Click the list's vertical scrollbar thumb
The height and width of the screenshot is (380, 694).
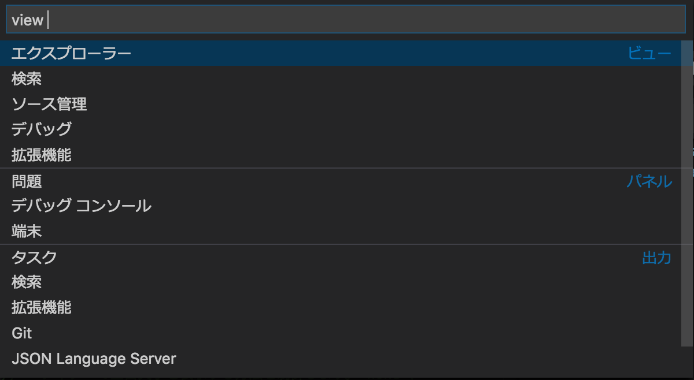[687, 191]
